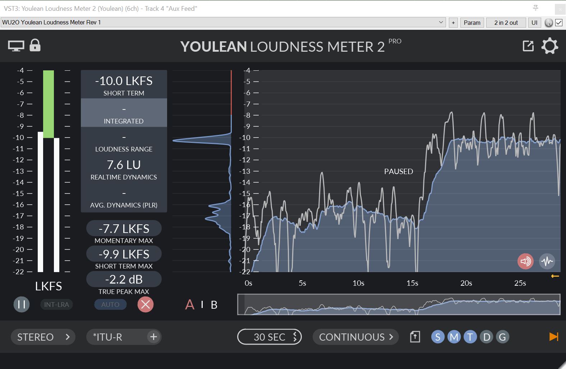The width and height of the screenshot is (566, 369).
Task: Click the export file icon
Action: point(415,337)
